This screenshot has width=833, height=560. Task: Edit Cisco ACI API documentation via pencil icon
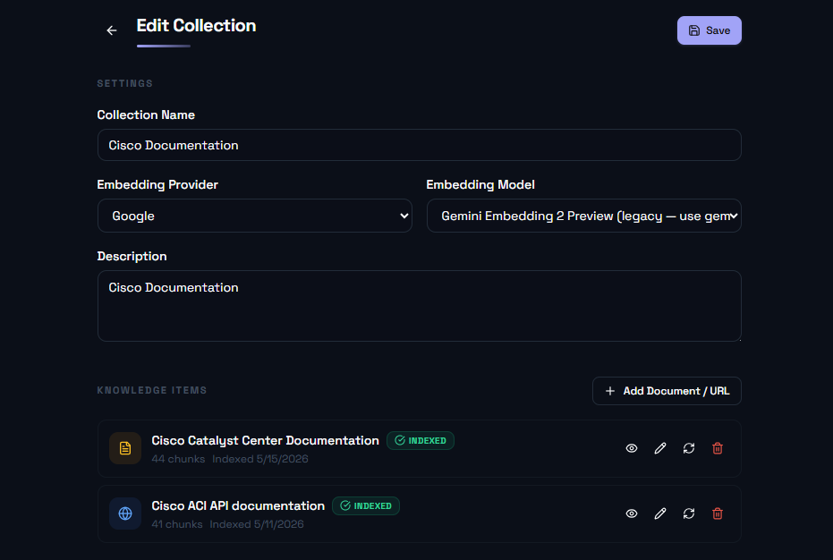659,513
